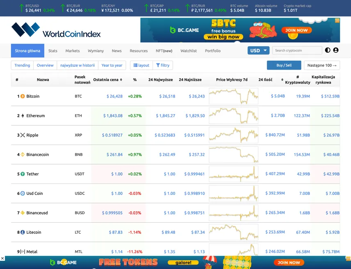Select the Overview view tab
This screenshot has width=351, height=269.
tap(45, 65)
